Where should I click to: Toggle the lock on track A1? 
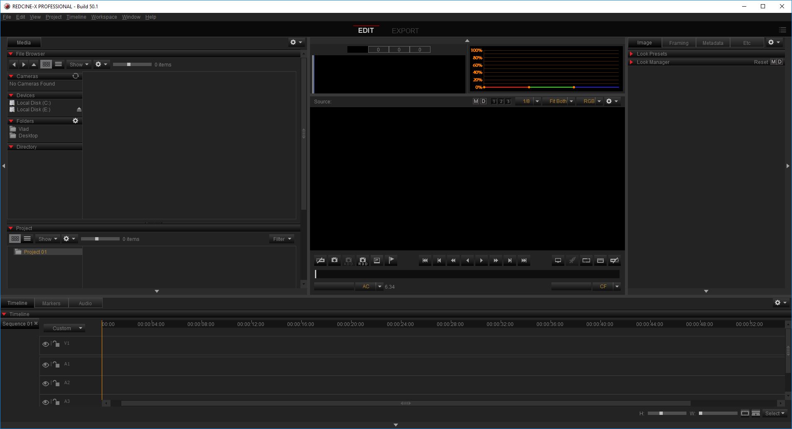coord(56,364)
